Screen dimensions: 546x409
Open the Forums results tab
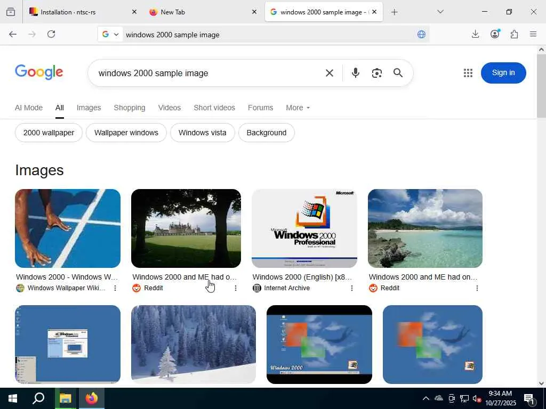tap(260, 108)
